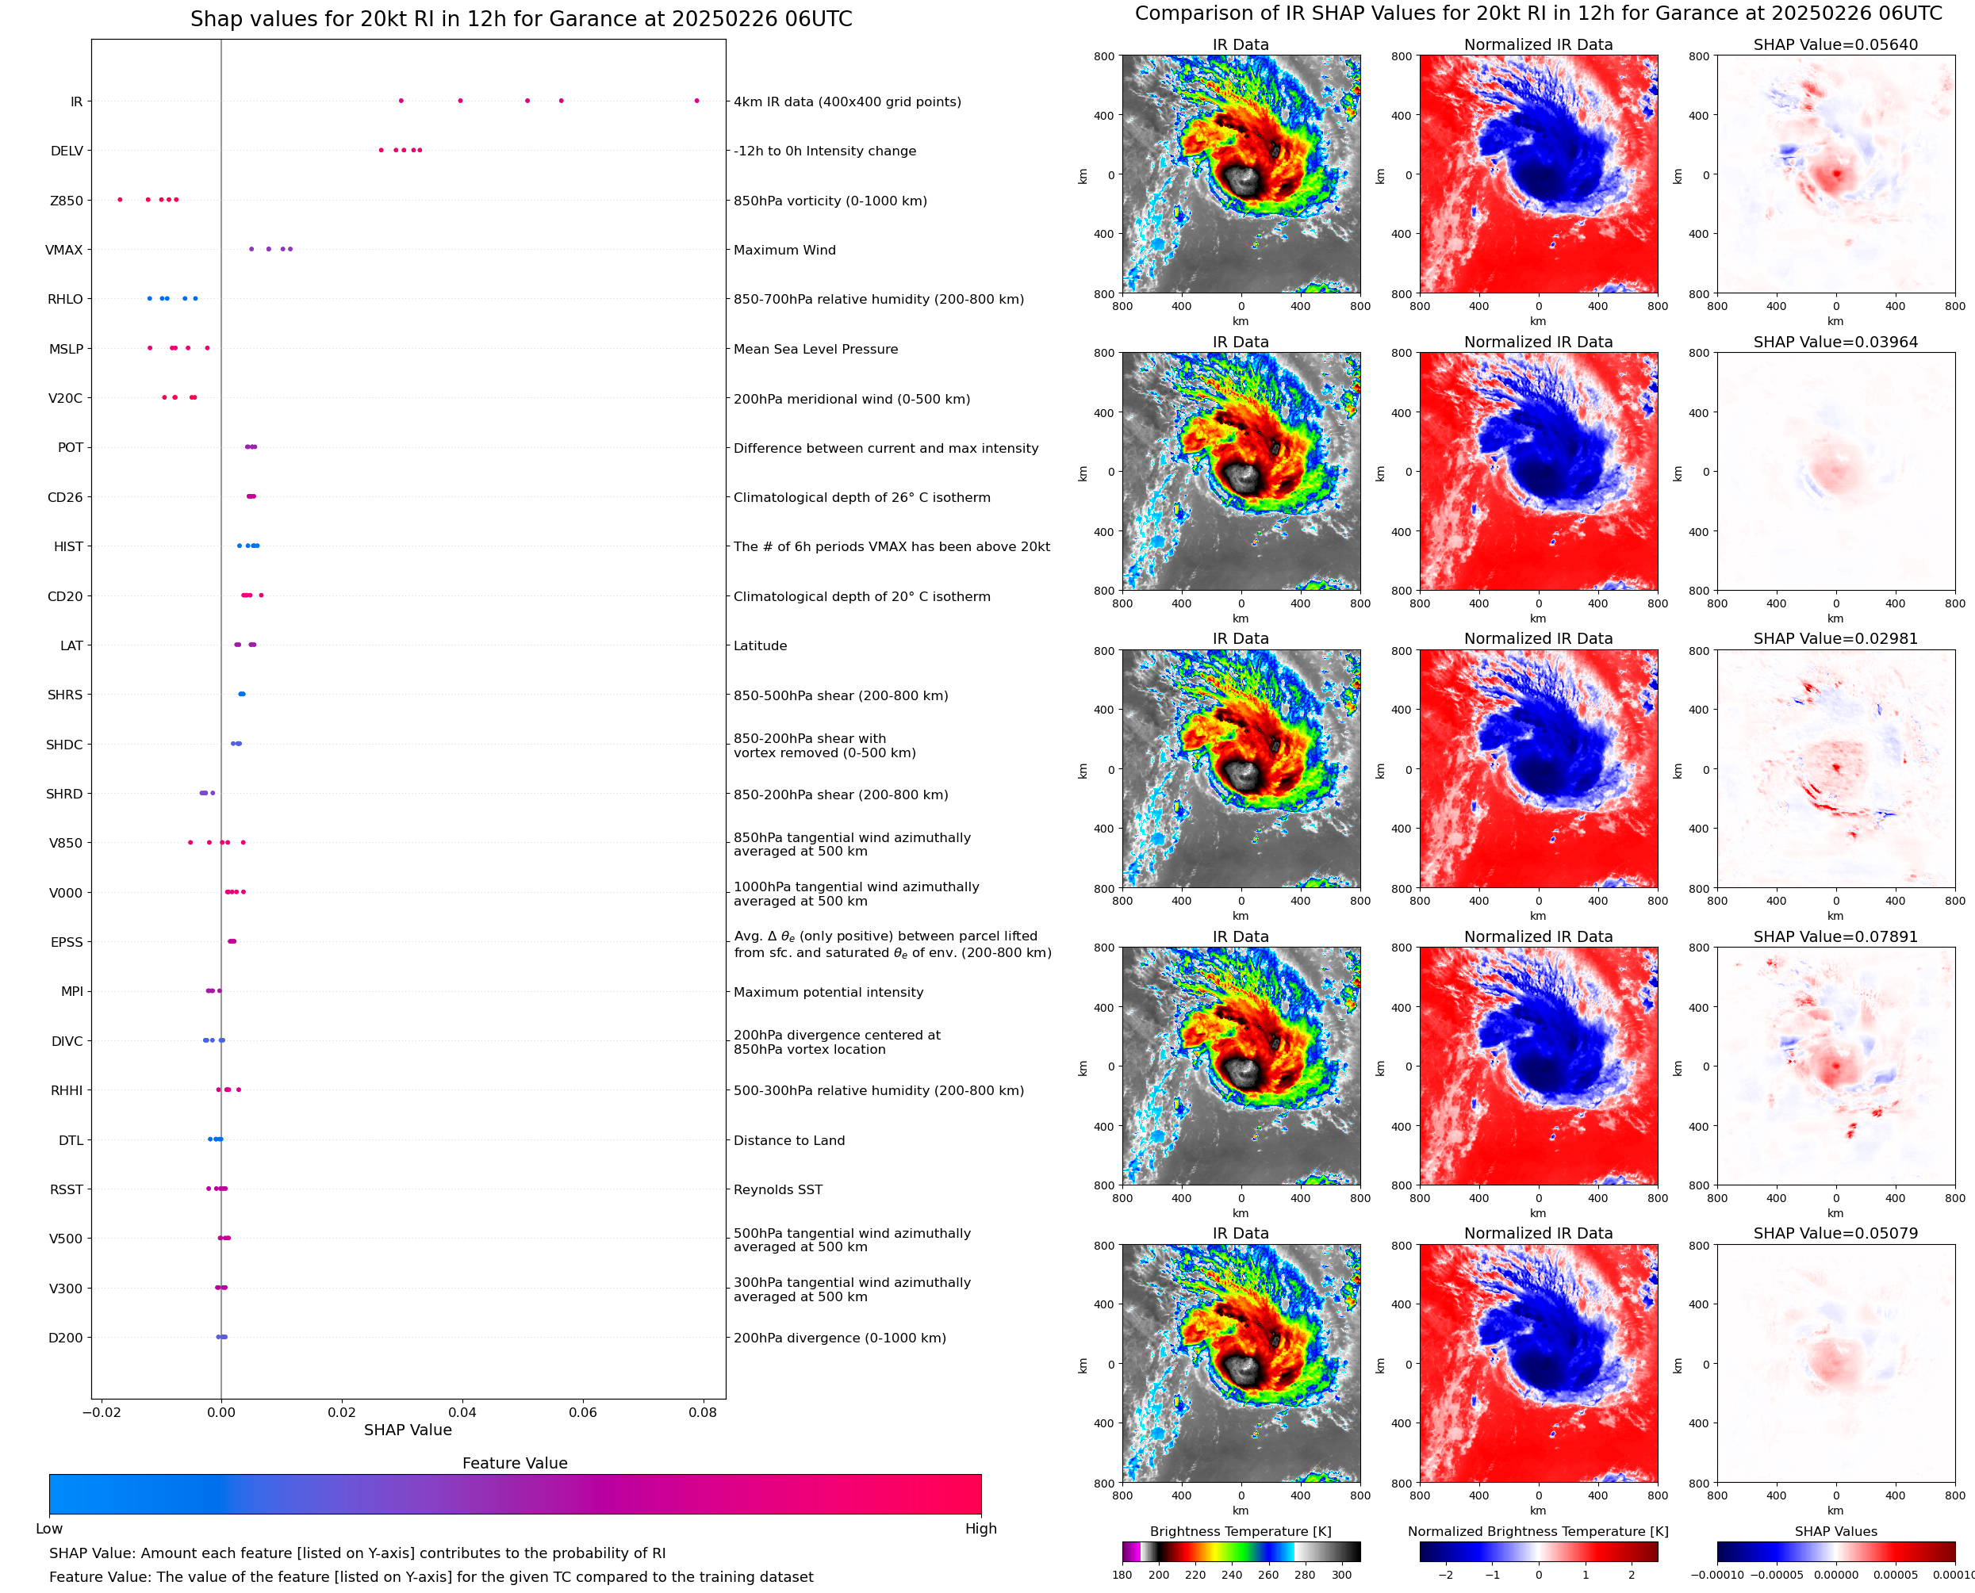The image size is (1975, 1593).
Task: Click the DELV y-axis label
Action: [x=67, y=151]
